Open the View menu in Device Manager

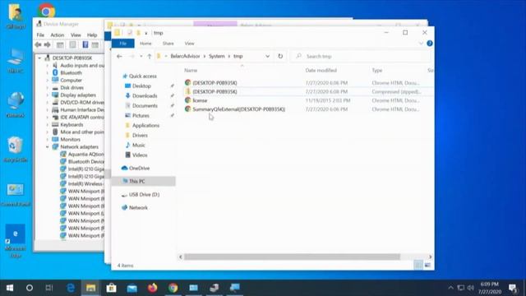[76, 35]
